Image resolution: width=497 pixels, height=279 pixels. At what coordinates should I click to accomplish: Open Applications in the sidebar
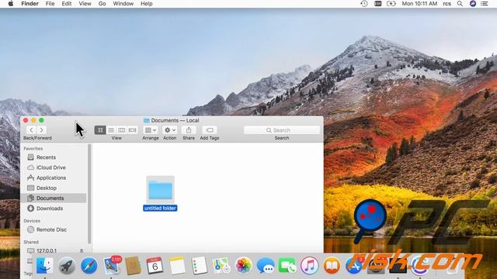(x=54, y=177)
